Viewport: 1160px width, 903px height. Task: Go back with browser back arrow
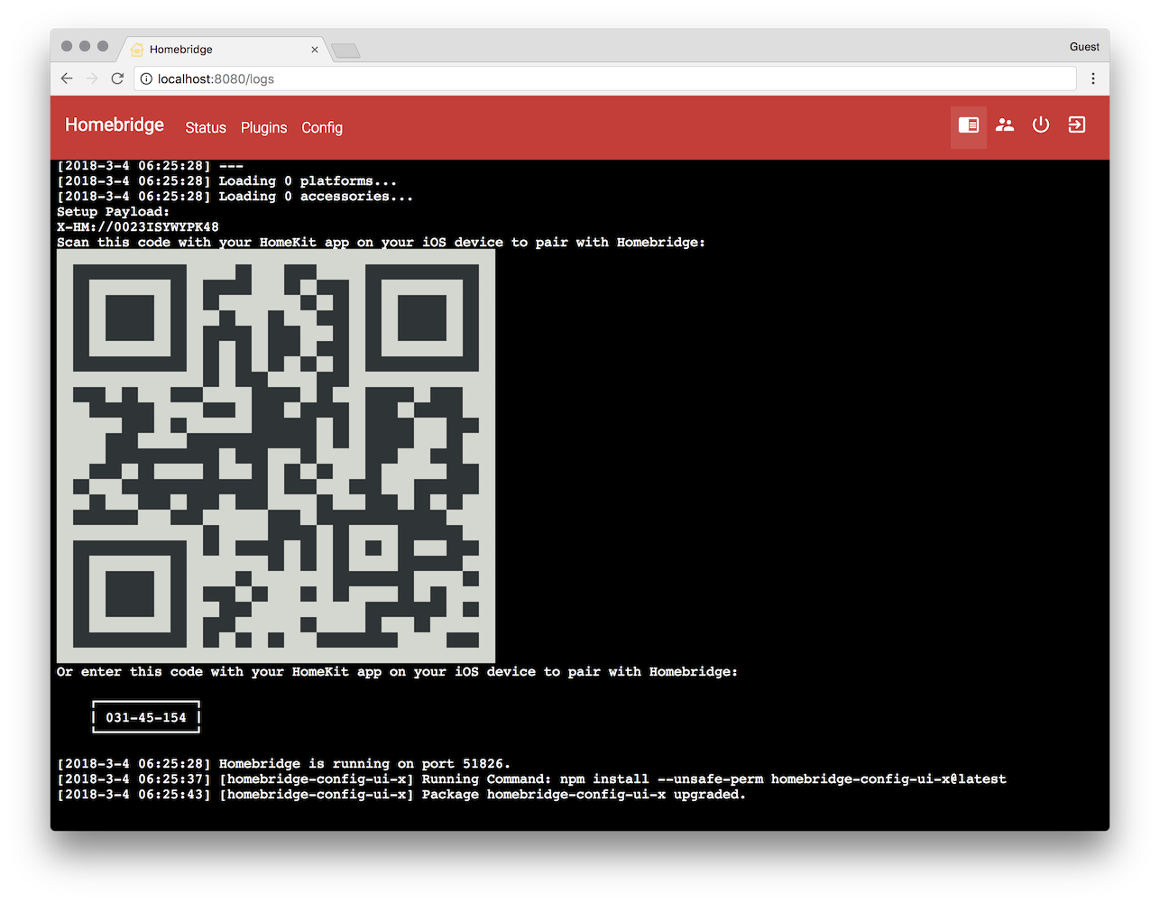tap(67, 78)
